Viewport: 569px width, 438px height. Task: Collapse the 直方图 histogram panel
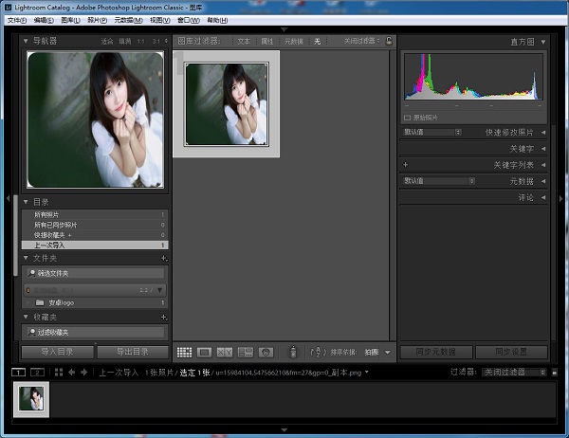point(543,42)
